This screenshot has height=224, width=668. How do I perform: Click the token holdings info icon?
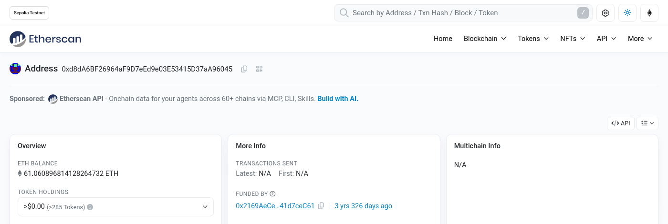pyautogui.click(x=90, y=207)
